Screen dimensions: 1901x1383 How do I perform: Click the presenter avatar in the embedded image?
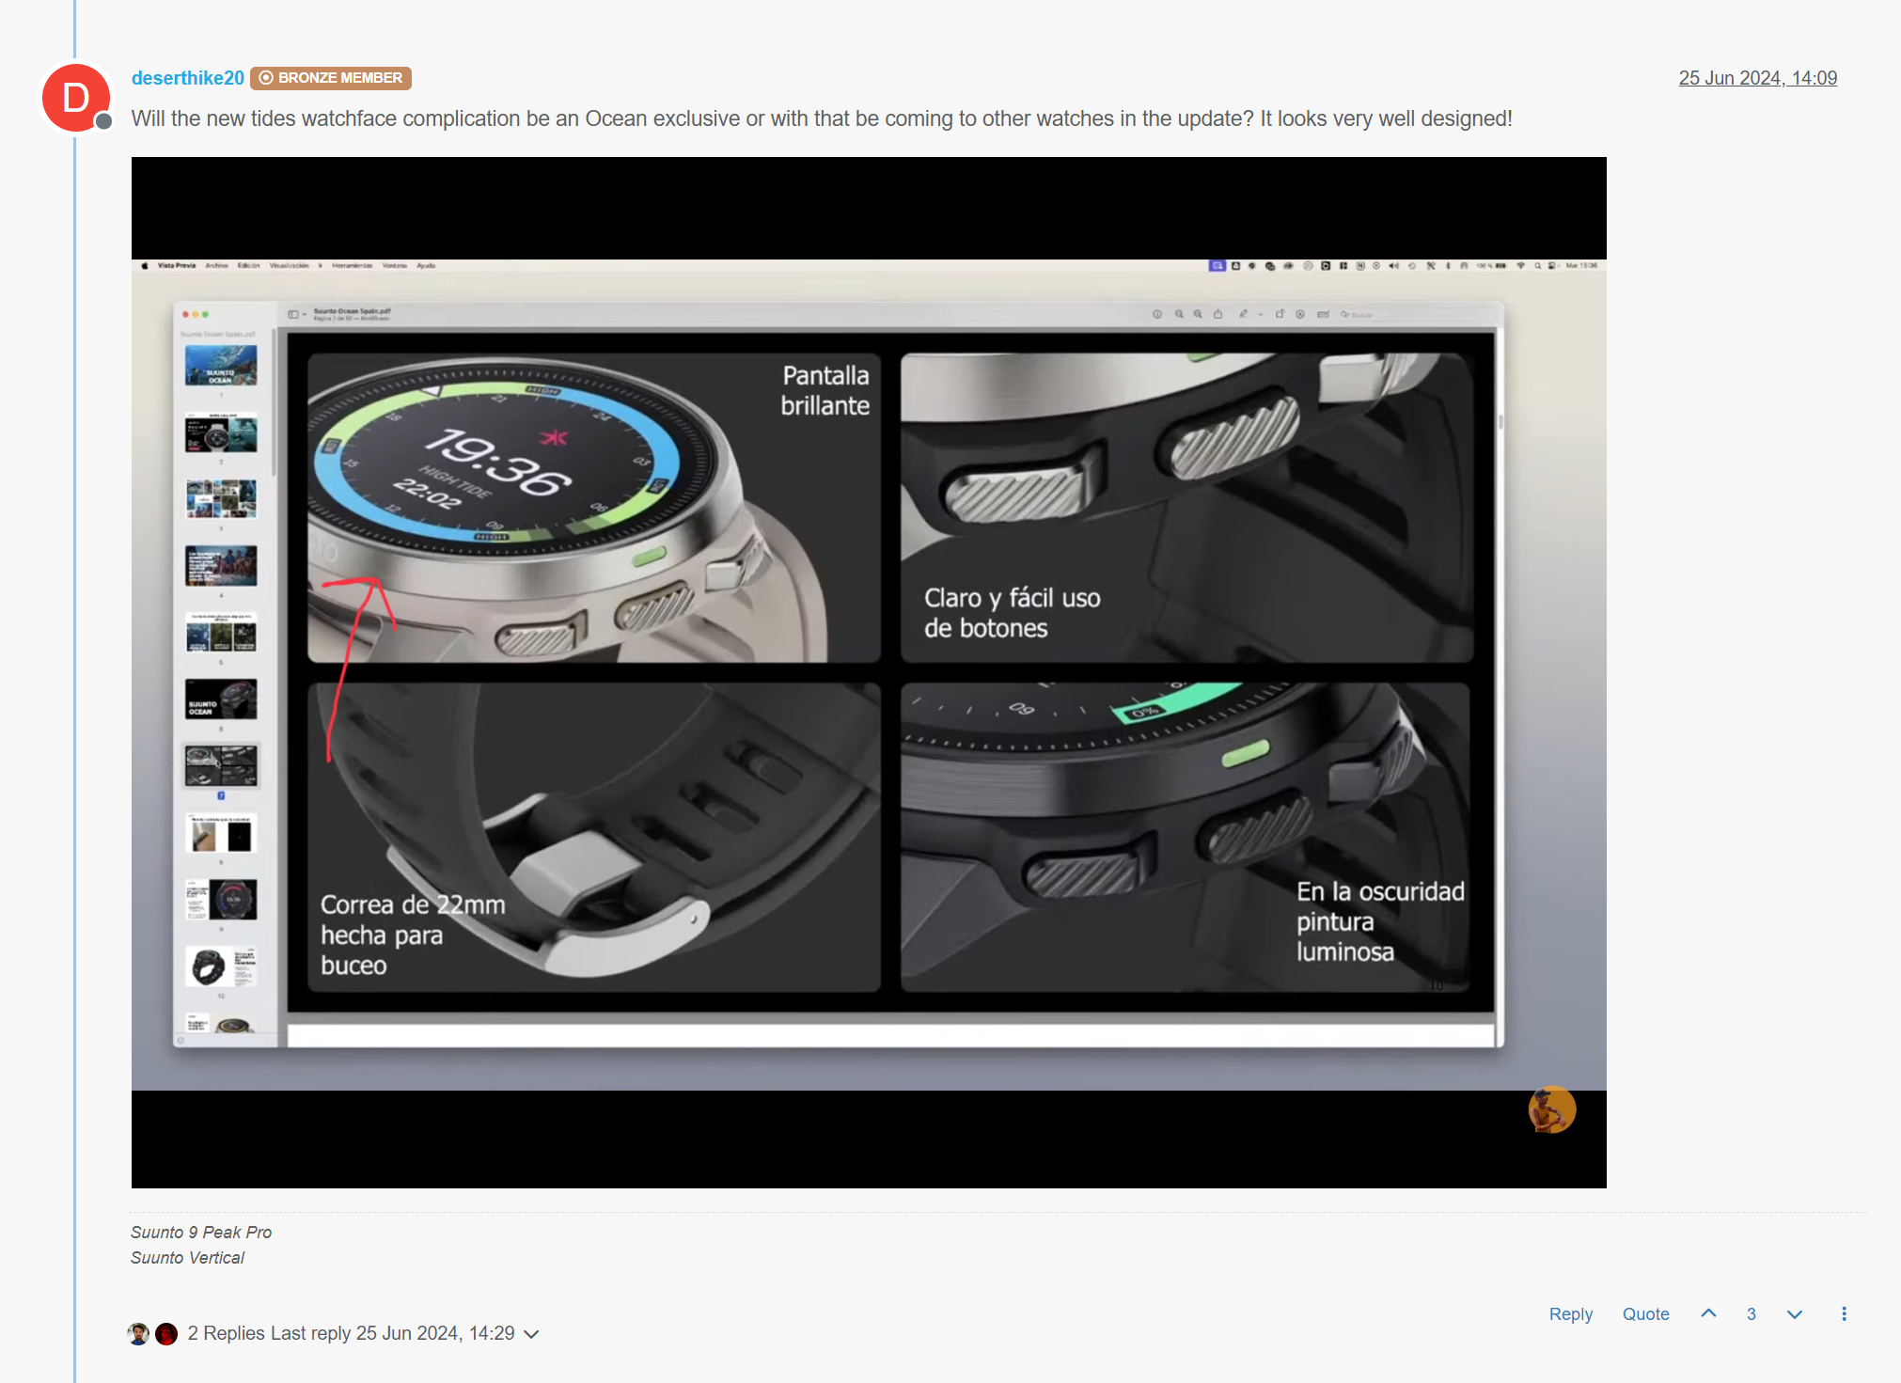coord(1551,1109)
